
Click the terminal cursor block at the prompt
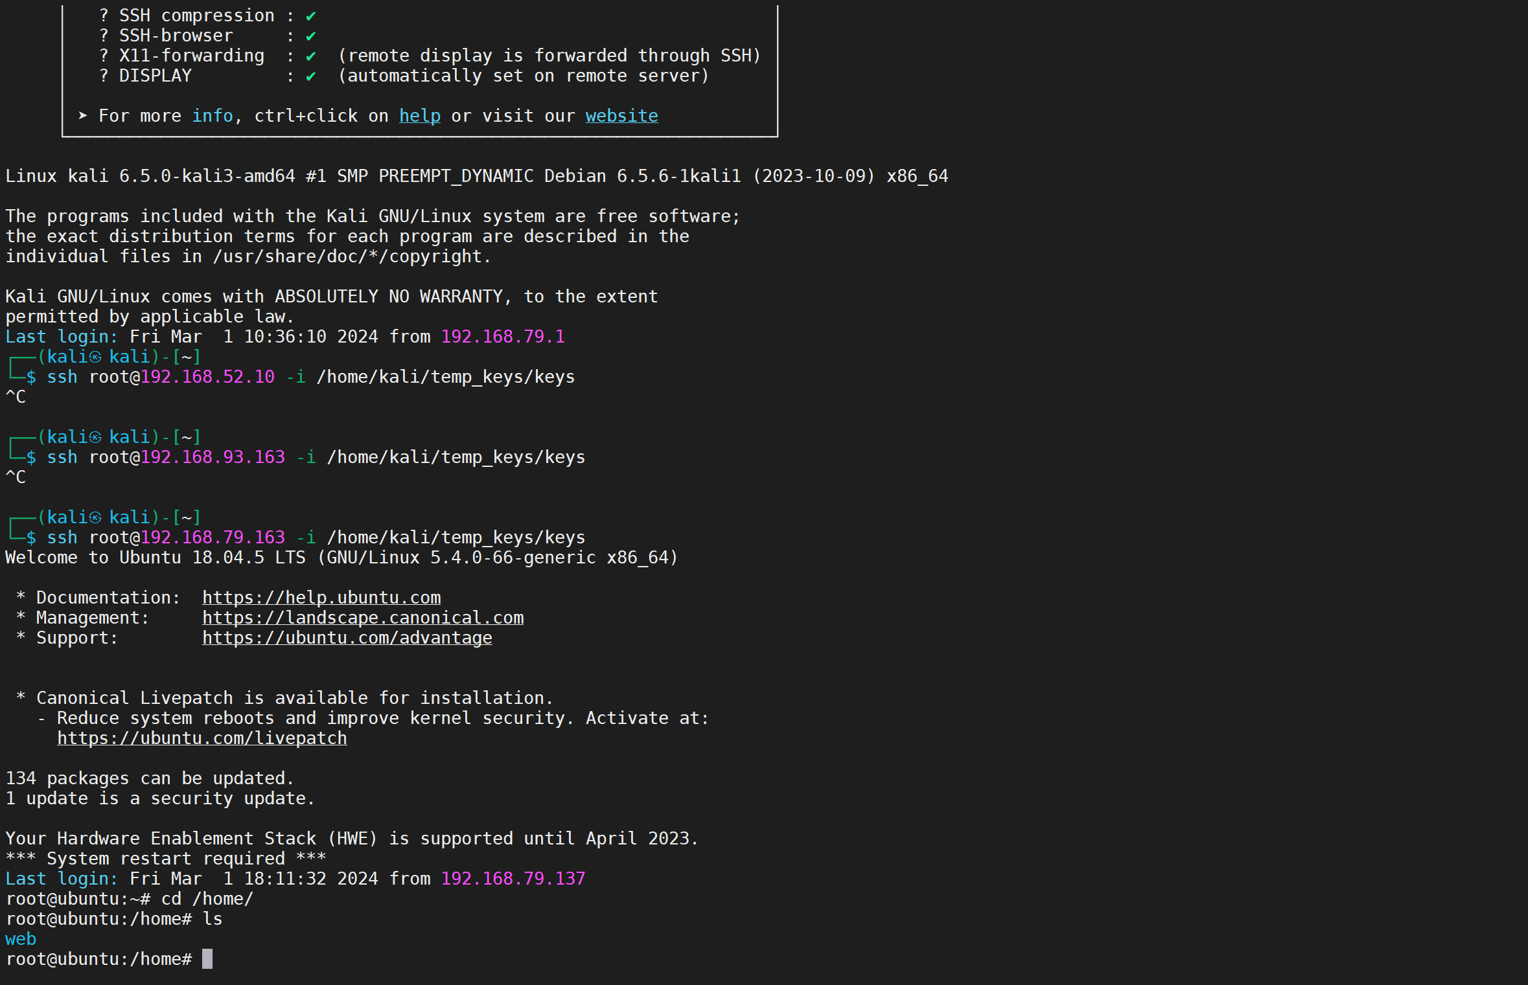(x=207, y=958)
